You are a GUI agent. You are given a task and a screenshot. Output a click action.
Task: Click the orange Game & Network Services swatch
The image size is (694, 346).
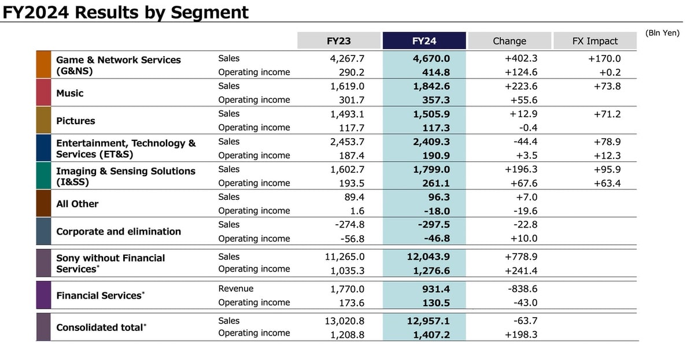(43, 65)
